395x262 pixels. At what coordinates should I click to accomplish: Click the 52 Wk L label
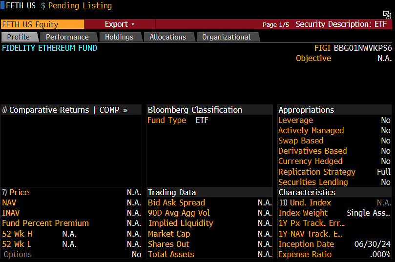pyautogui.click(x=17, y=244)
